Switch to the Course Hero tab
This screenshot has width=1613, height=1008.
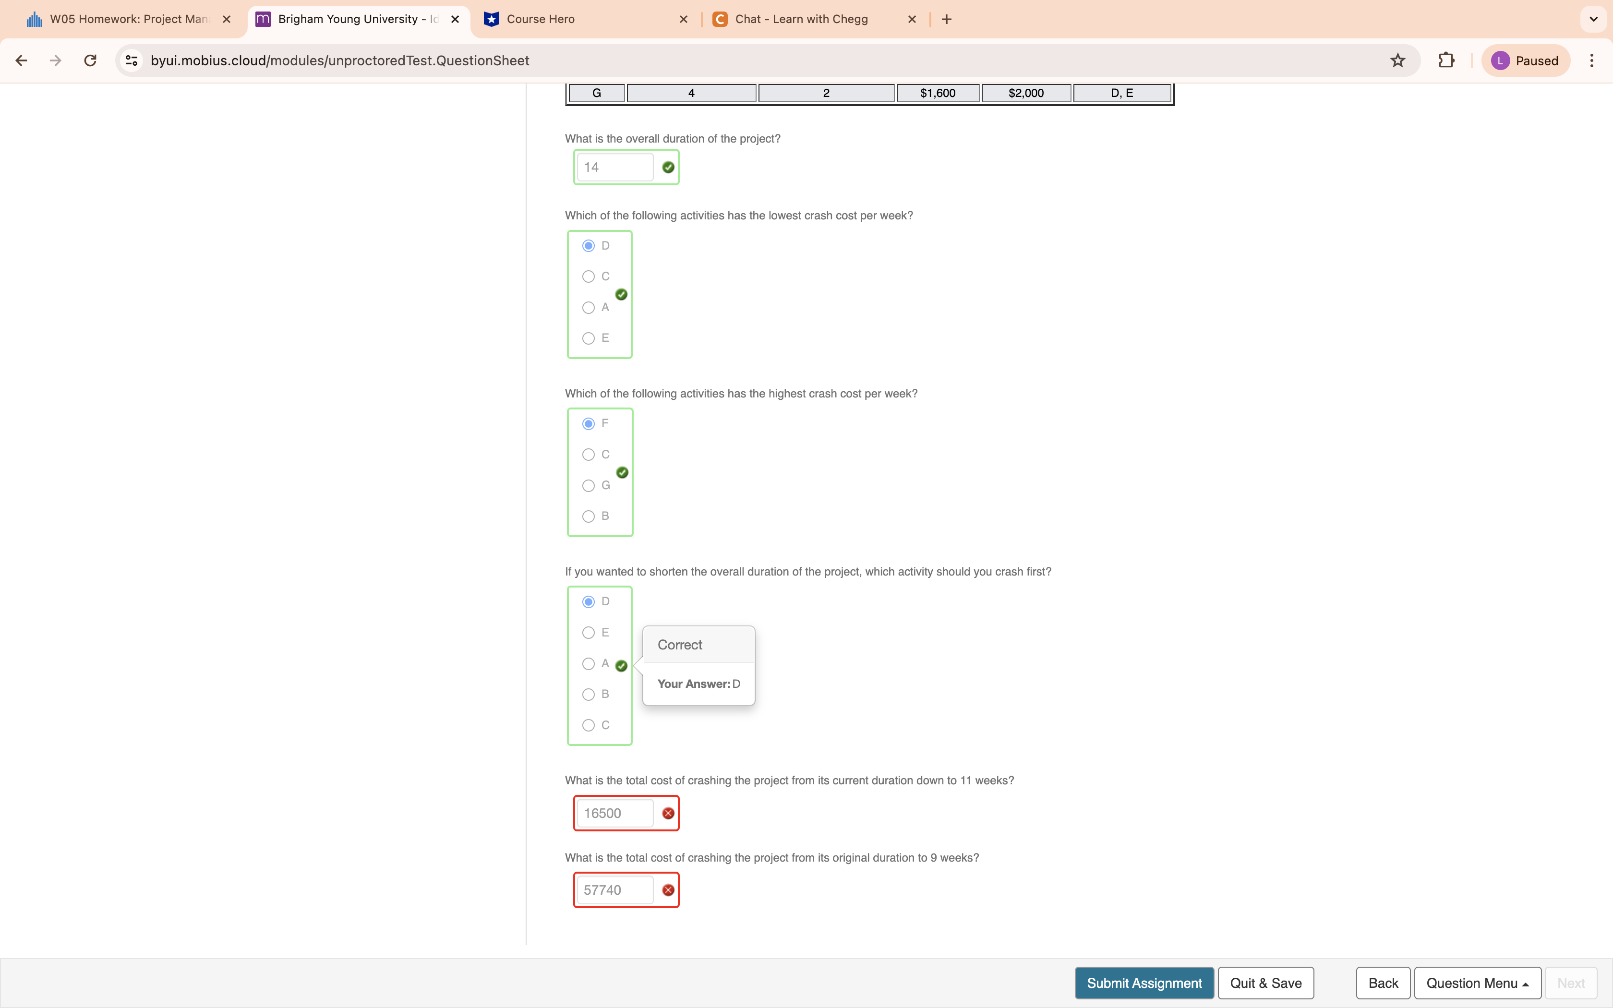(540, 19)
